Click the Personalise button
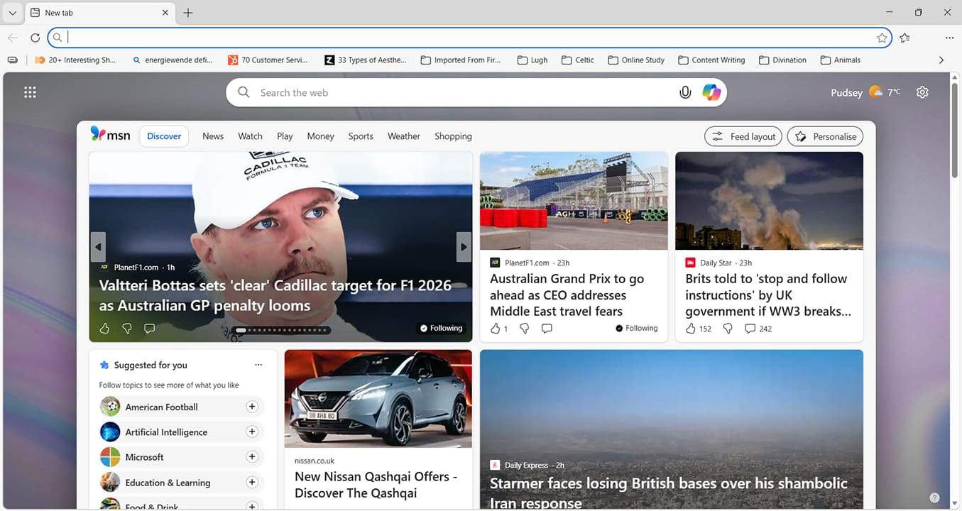 pos(824,136)
